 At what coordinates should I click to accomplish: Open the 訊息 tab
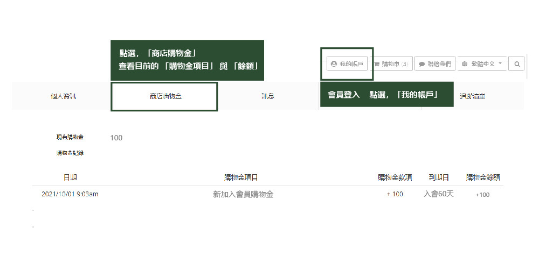point(268,96)
